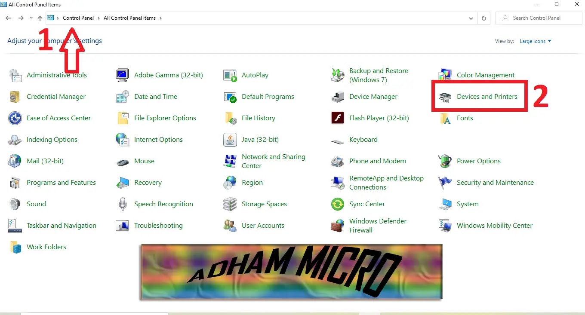The width and height of the screenshot is (585, 315).
Task: Open the Storage Spaces icon
Action: [x=230, y=204]
